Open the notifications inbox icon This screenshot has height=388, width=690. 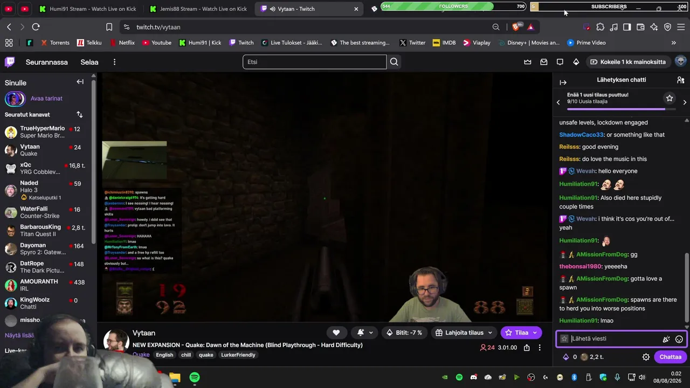point(544,62)
